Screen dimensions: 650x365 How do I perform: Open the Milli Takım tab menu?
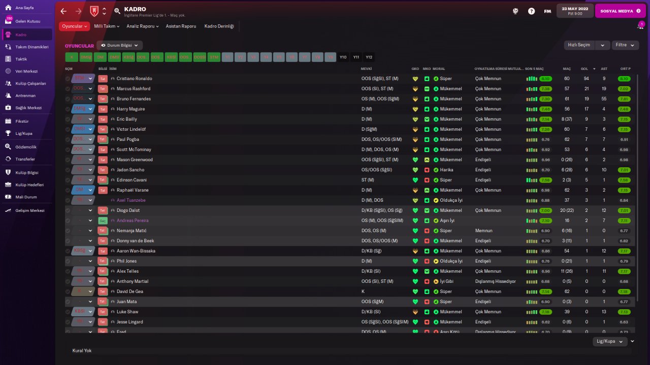click(107, 26)
